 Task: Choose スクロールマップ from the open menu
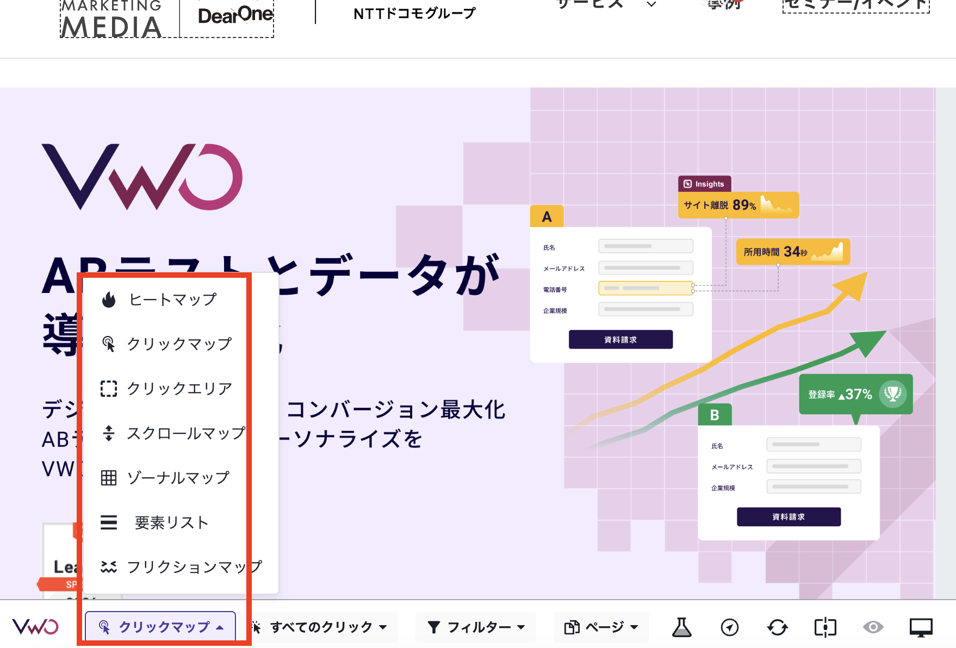(x=185, y=433)
